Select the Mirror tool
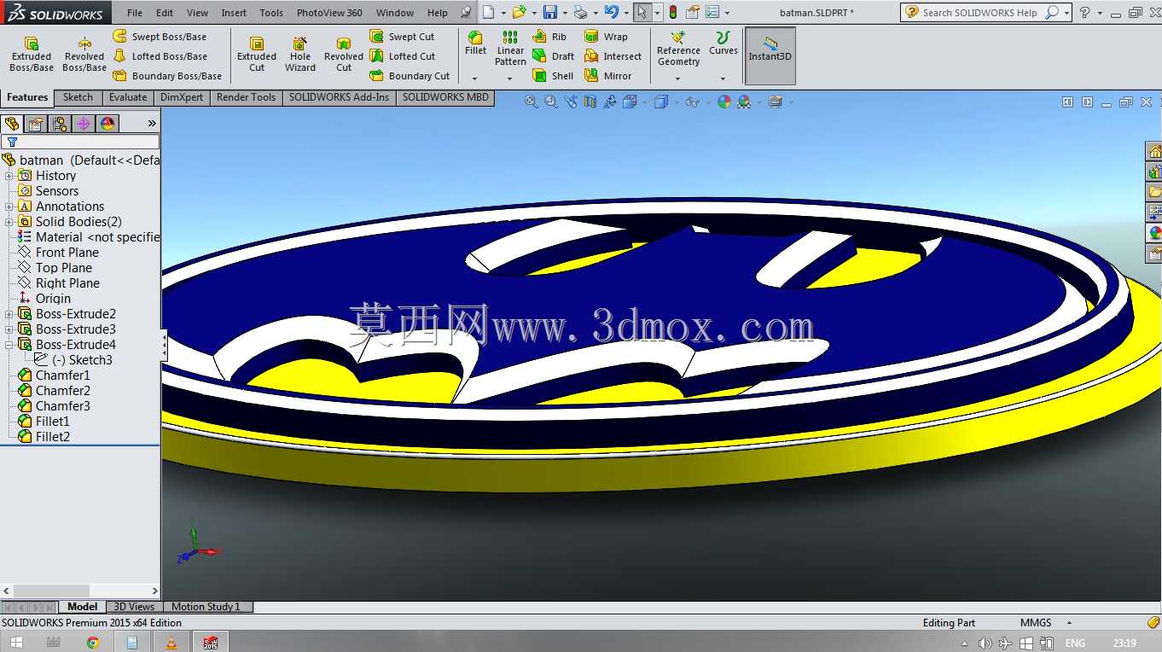Image resolution: width=1162 pixels, height=652 pixels. click(607, 76)
